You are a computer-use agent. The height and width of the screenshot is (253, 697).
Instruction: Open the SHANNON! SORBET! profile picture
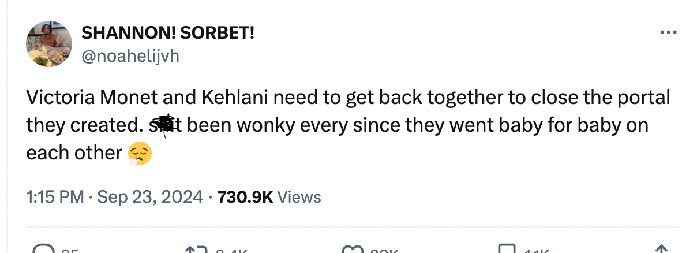[49, 44]
